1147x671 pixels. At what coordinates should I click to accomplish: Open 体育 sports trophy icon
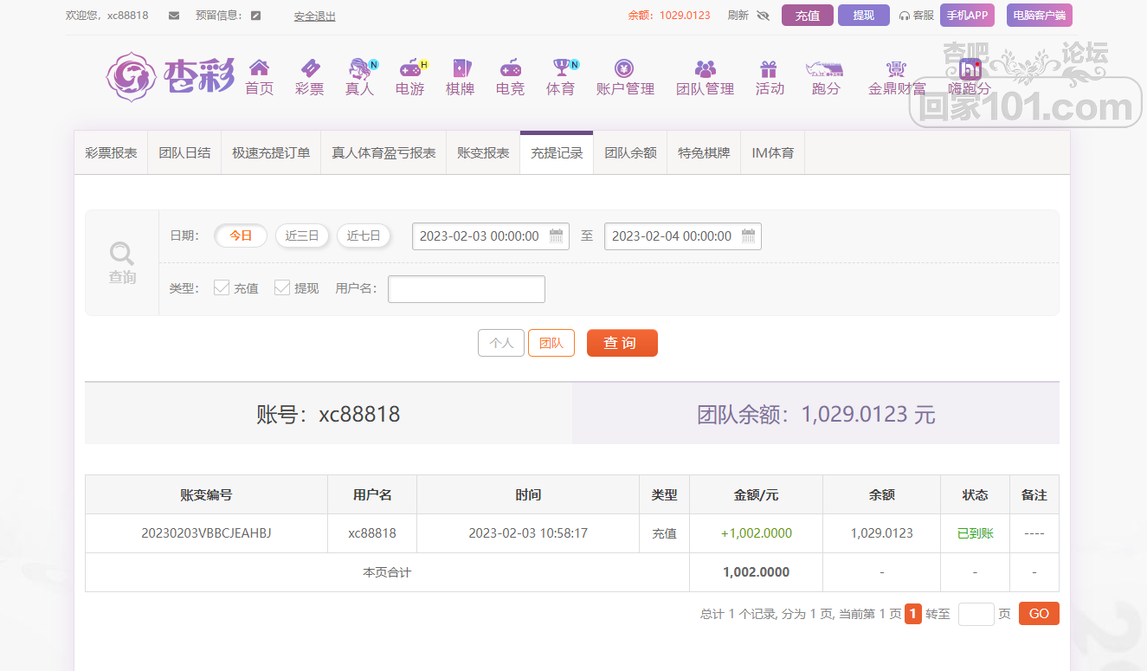[563, 68]
